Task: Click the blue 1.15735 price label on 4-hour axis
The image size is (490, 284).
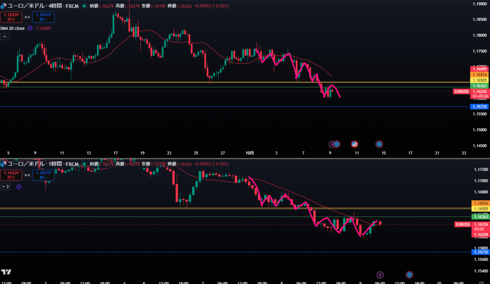Action: click(x=479, y=107)
